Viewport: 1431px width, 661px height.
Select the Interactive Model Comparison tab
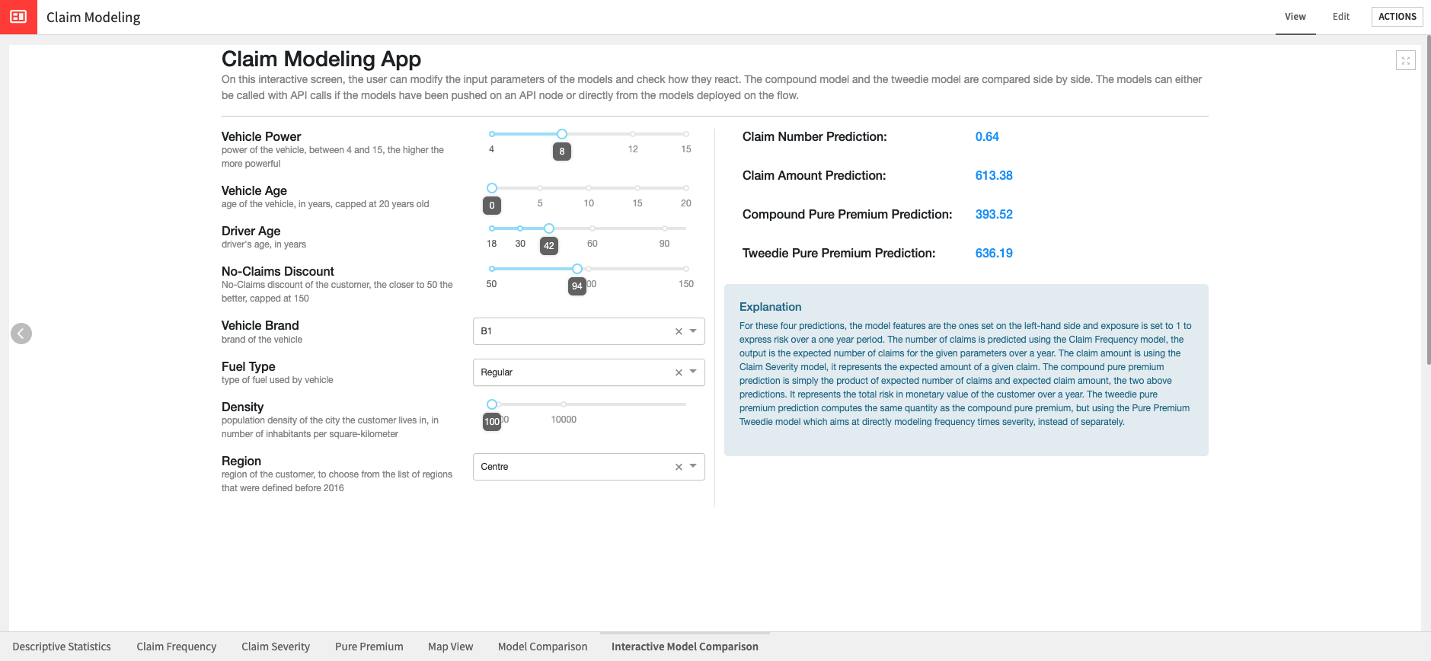[685, 647]
